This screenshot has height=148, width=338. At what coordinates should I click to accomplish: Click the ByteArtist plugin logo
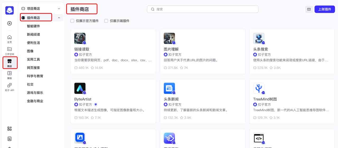click(80, 88)
